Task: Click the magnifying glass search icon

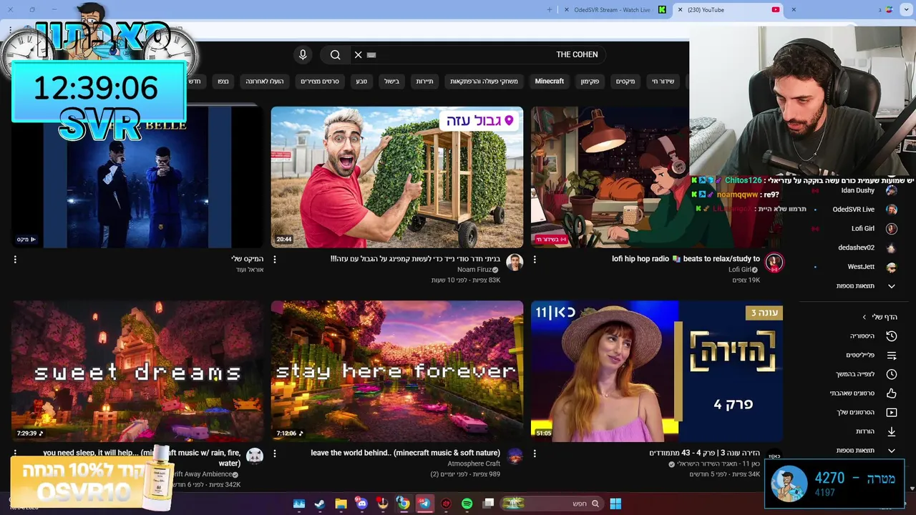Action: [335, 54]
